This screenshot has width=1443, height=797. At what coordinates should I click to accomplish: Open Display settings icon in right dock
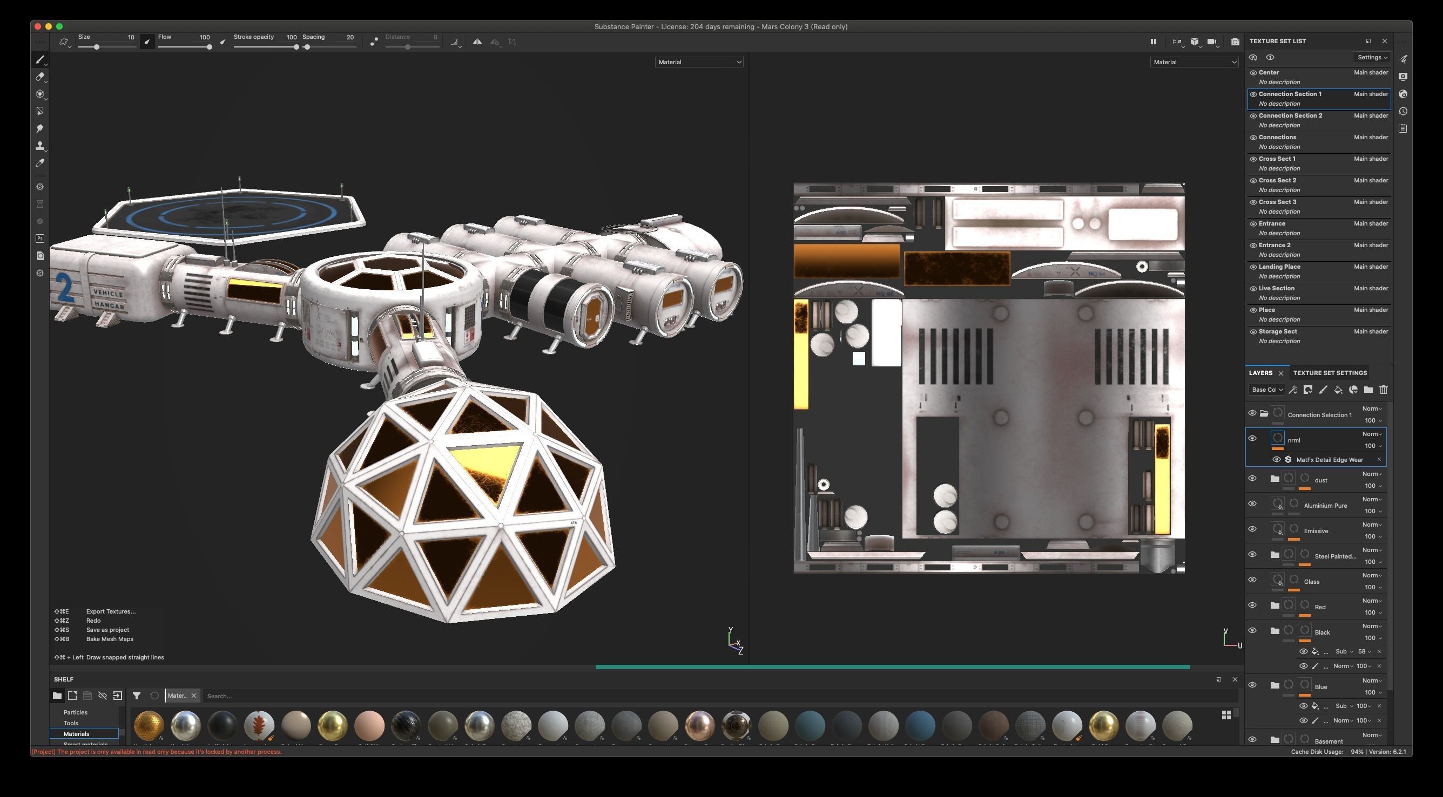pos(1402,77)
